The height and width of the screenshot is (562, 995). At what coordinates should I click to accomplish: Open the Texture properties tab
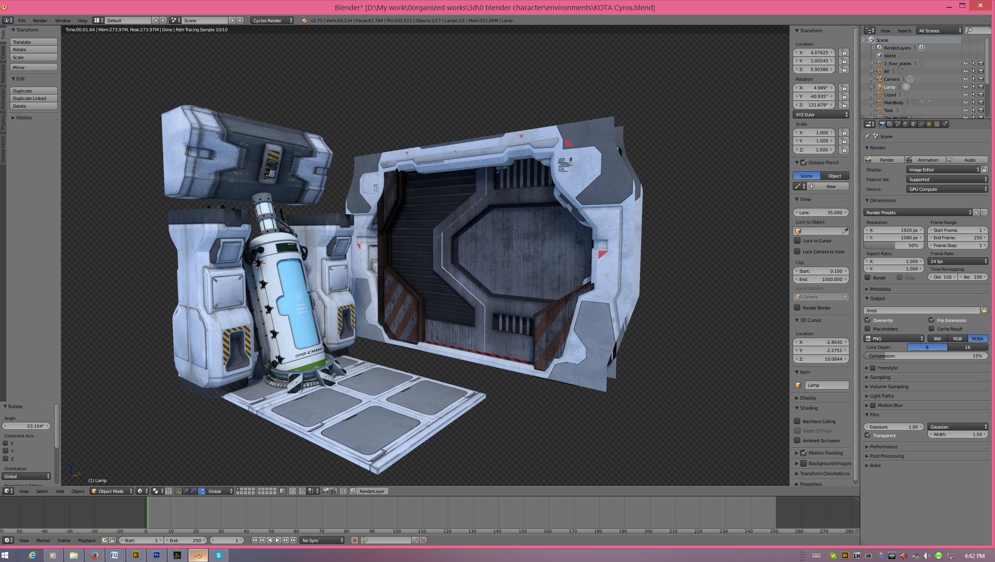(x=937, y=124)
